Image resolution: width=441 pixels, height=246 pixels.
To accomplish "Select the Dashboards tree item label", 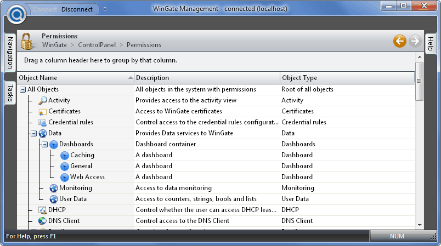I will [76, 144].
